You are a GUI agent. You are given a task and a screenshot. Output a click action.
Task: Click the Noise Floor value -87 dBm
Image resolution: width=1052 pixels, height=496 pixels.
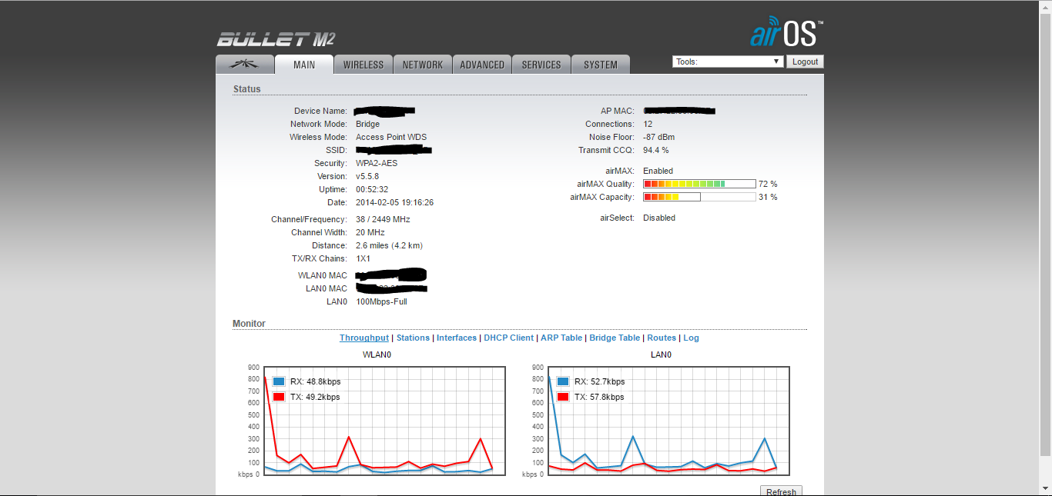[659, 137]
